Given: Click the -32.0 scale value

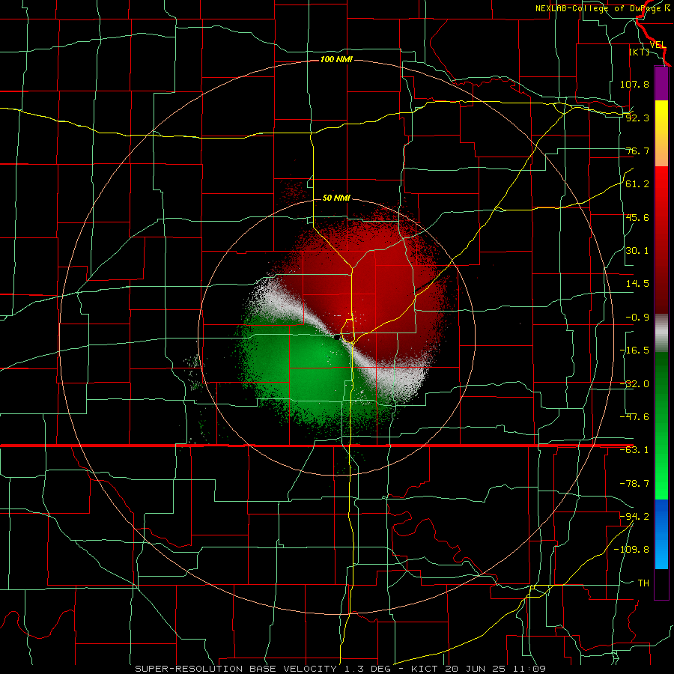Looking at the screenshot, I should pyautogui.click(x=634, y=384).
